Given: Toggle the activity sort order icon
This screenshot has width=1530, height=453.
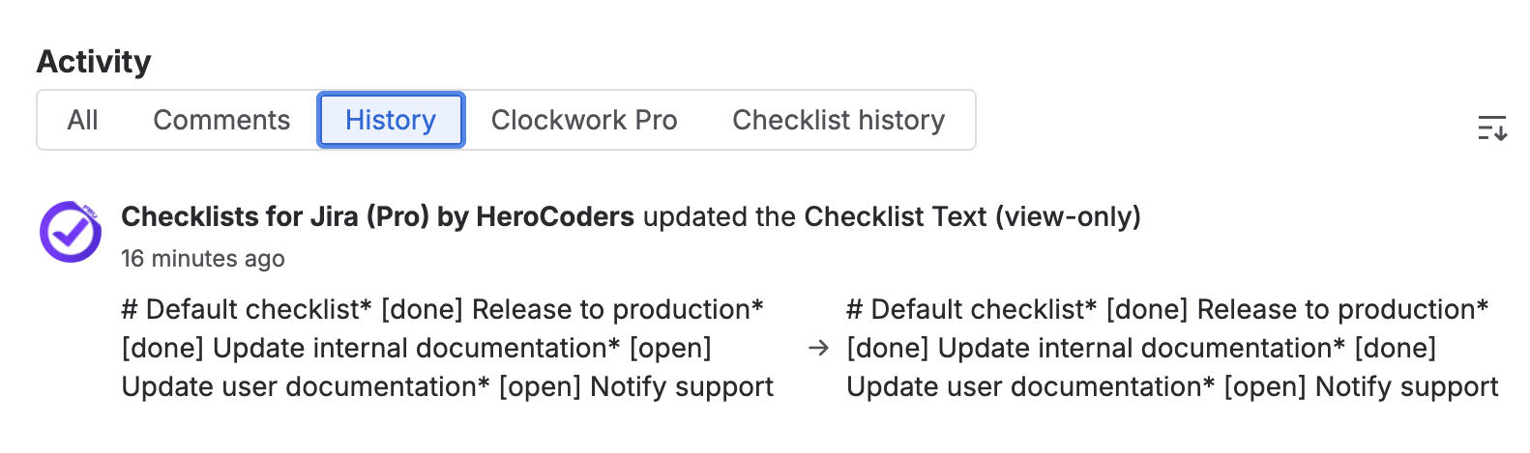Looking at the screenshot, I should (1492, 127).
